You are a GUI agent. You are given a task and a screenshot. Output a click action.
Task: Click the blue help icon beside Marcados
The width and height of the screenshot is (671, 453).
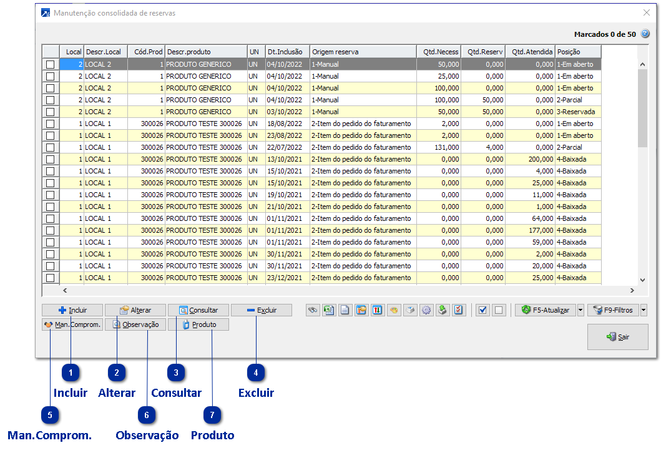(645, 34)
